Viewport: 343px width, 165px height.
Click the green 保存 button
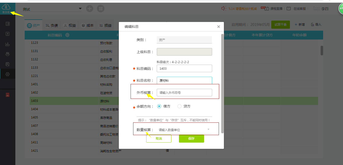(191, 139)
